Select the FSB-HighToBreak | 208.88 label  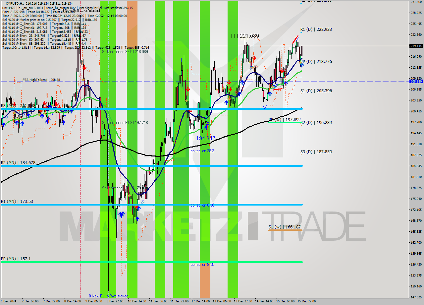(41, 80)
